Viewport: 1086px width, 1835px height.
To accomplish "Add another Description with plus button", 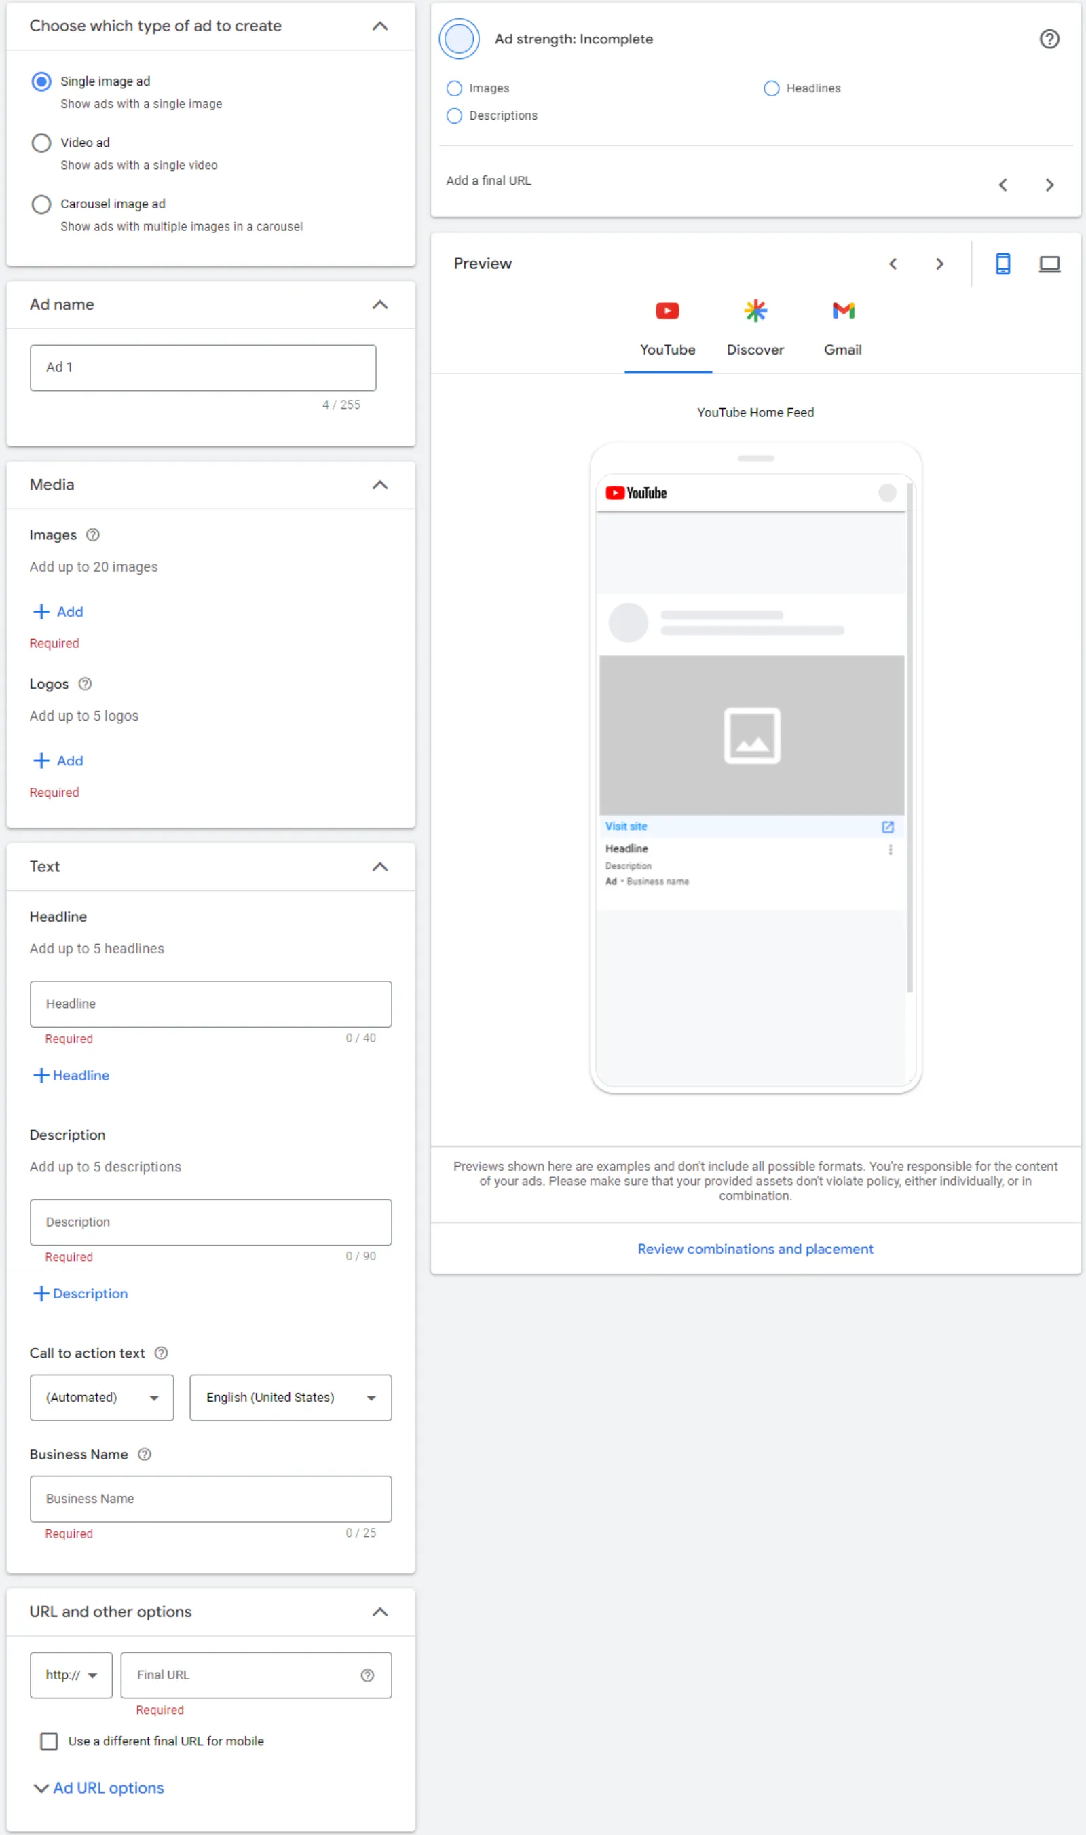I will click(x=81, y=1294).
